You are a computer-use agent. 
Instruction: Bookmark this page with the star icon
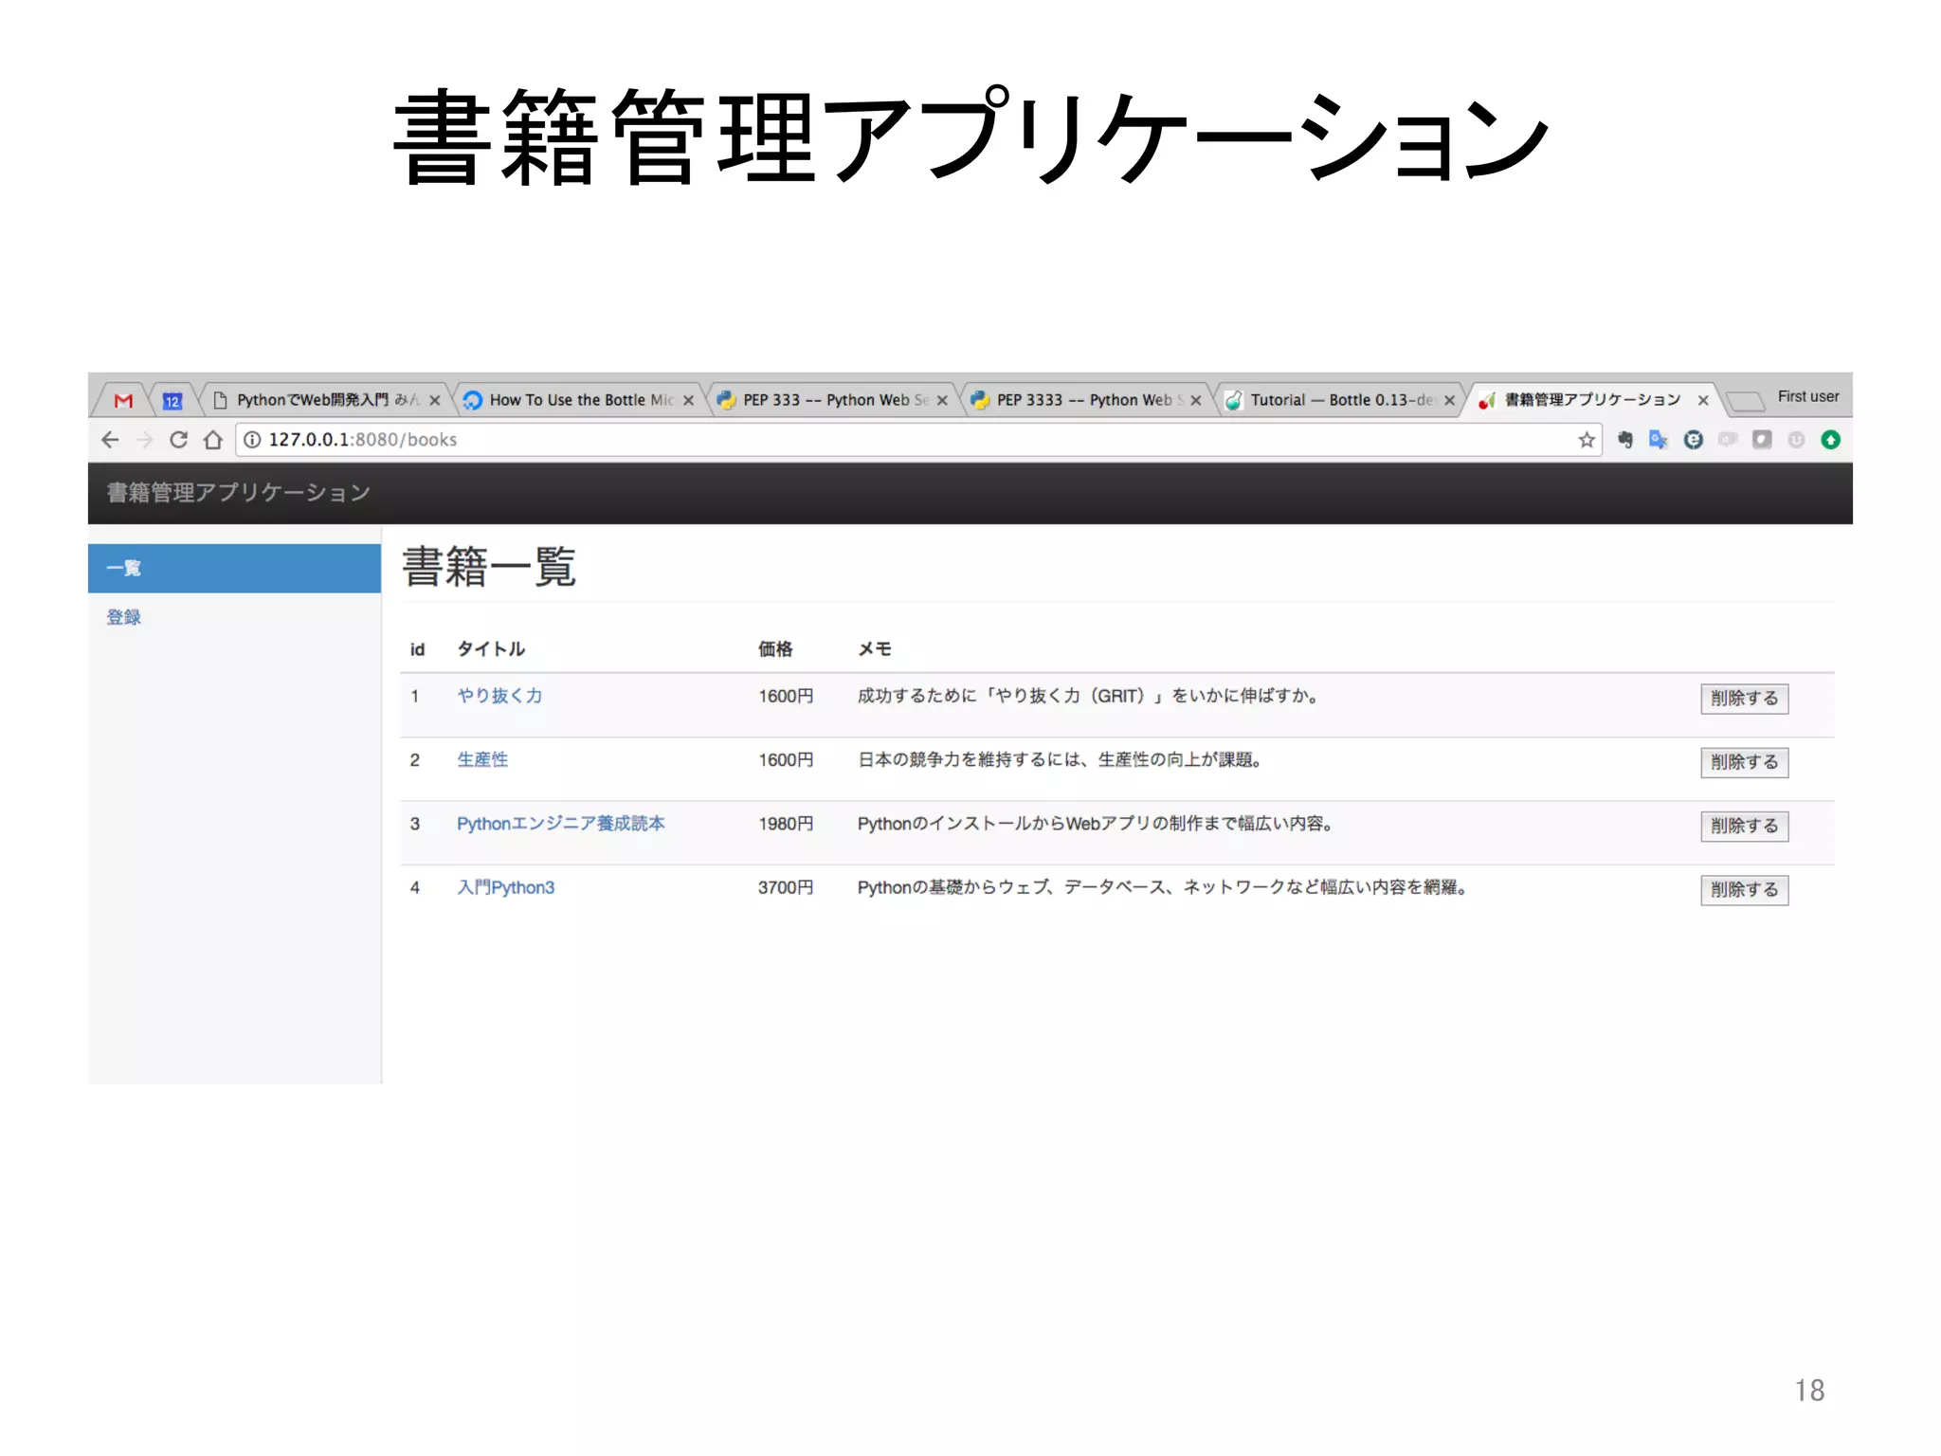(1587, 440)
